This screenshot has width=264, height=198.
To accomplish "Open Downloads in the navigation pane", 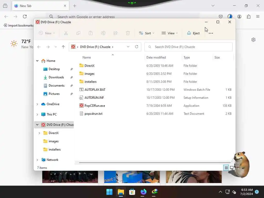I will click(x=56, y=77).
